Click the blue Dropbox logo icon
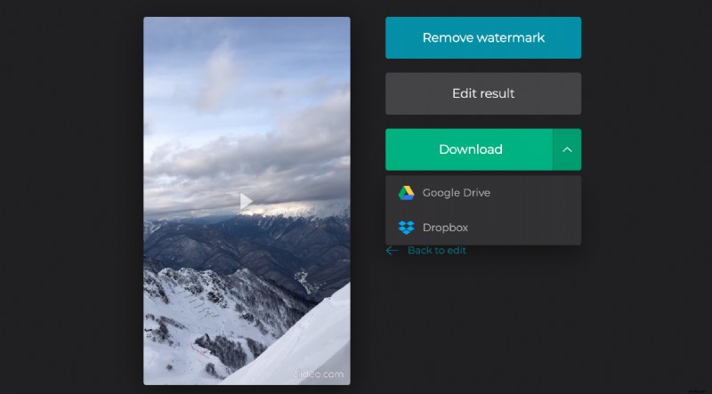This screenshot has width=712, height=394. click(406, 228)
